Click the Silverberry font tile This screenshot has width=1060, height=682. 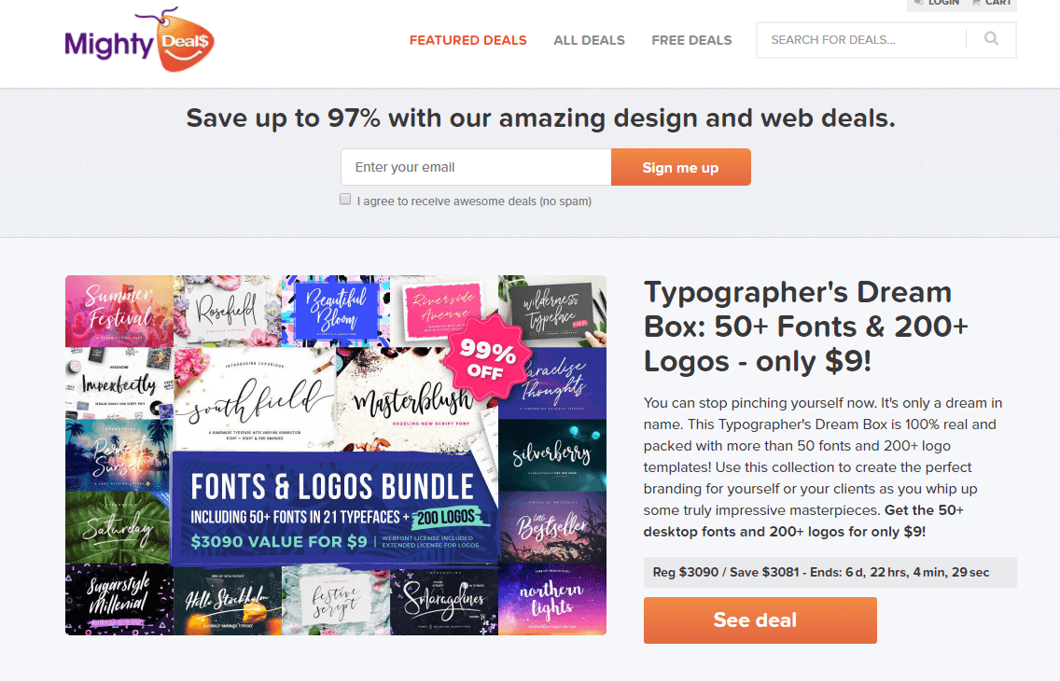(552, 455)
